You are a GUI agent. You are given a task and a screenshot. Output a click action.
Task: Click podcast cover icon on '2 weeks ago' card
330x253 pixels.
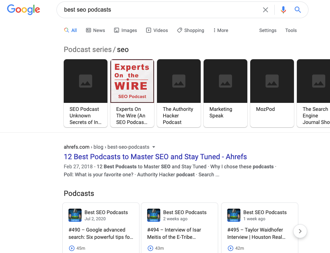[x=154, y=215]
